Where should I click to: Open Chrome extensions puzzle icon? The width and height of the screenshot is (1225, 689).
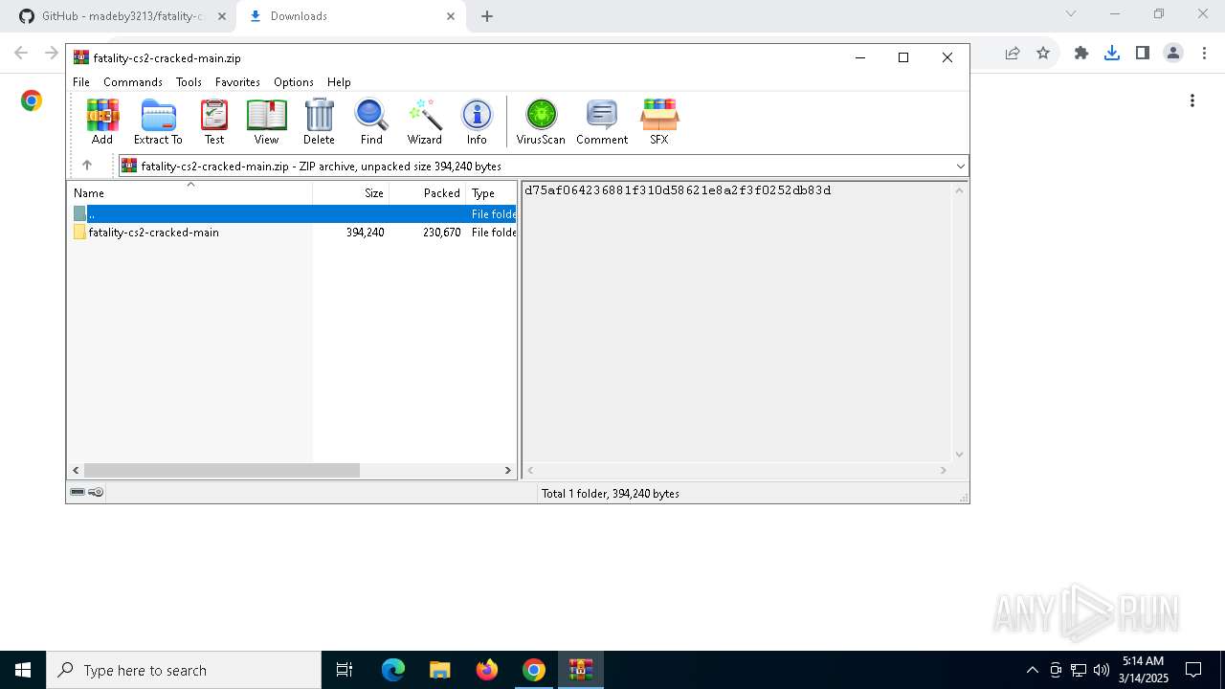point(1081,53)
